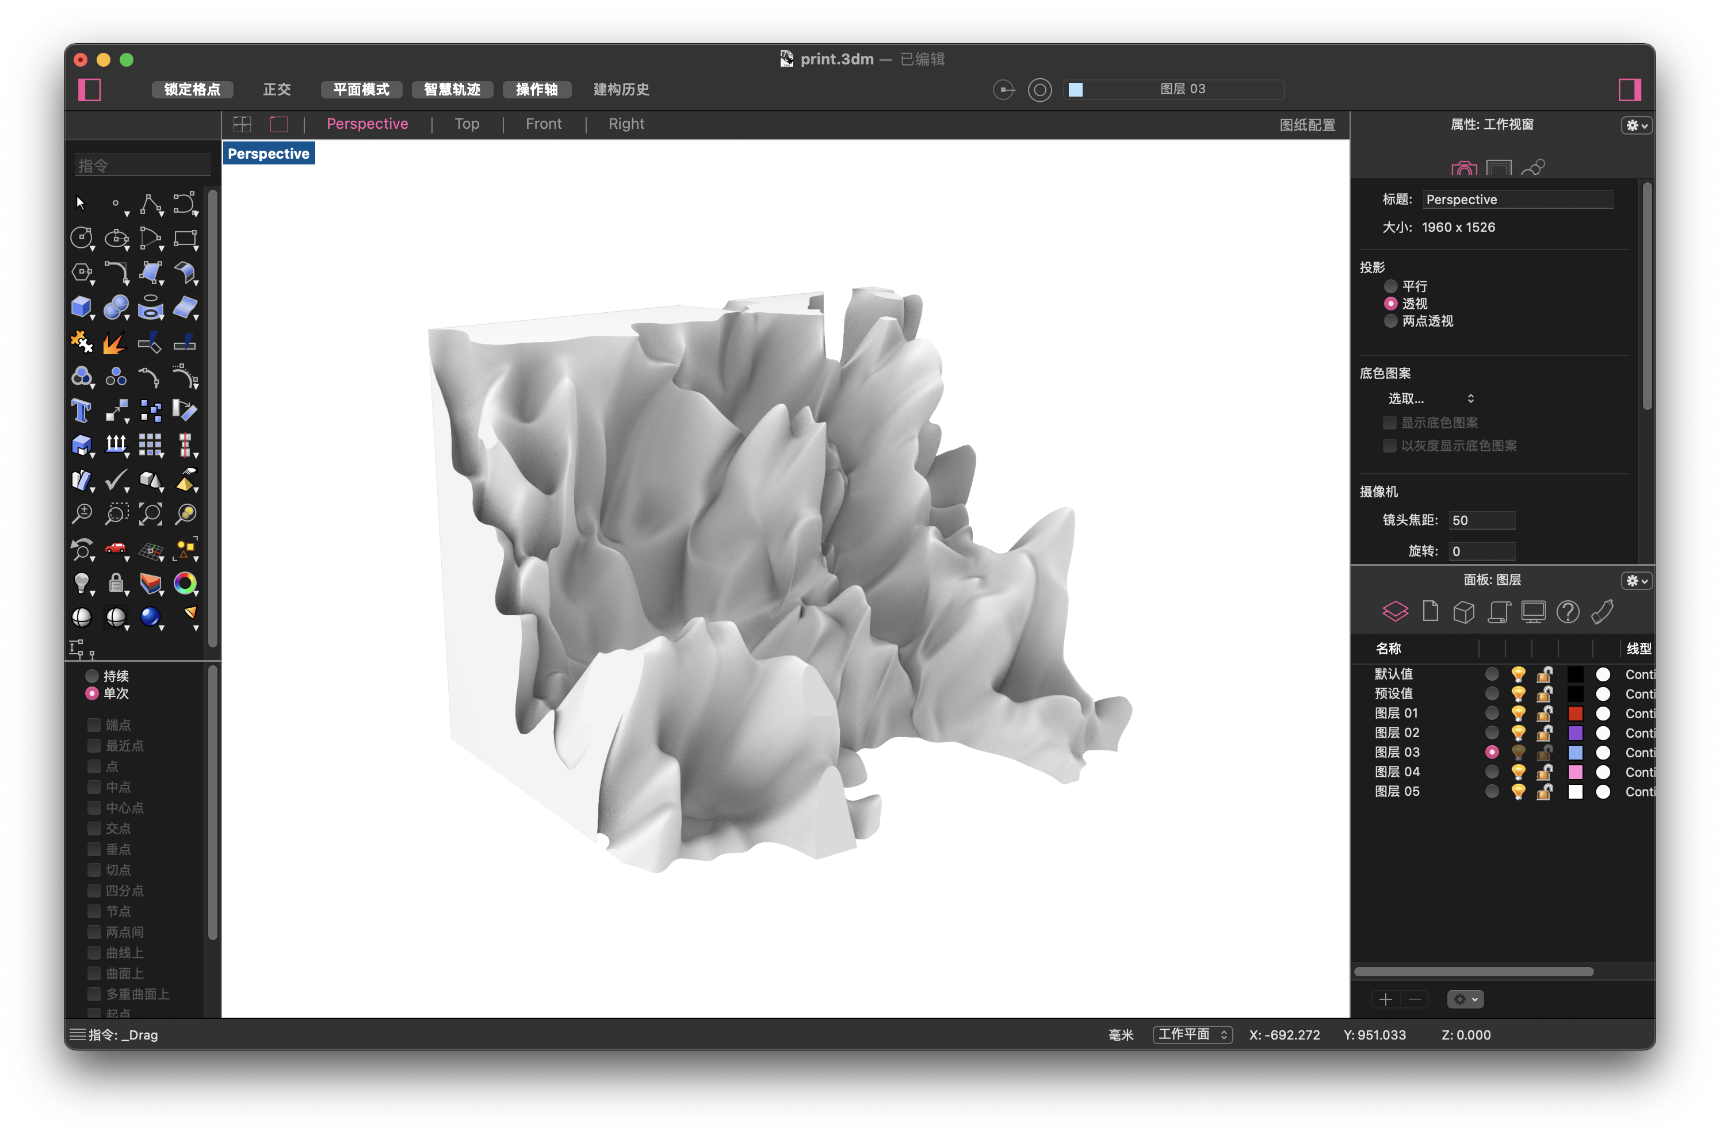1720x1135 pixels.
Task: Toggle 平面模式 planar button
Action: (x=361, y=89)
